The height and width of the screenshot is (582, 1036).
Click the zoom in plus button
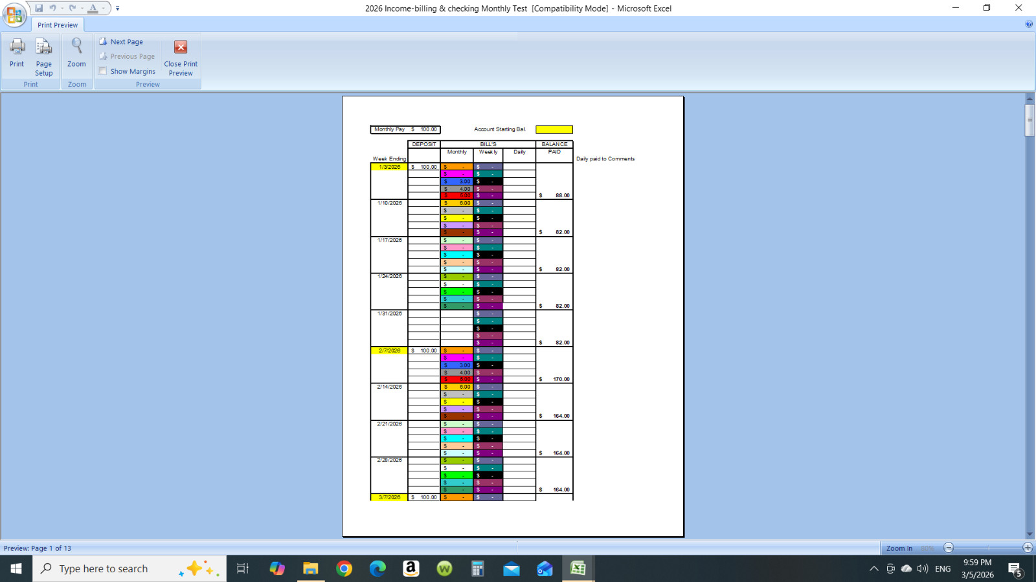1027,548
